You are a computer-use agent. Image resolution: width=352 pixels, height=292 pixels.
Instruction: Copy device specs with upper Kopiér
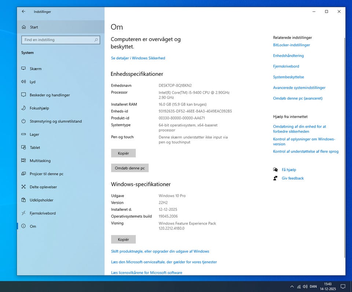123,153
